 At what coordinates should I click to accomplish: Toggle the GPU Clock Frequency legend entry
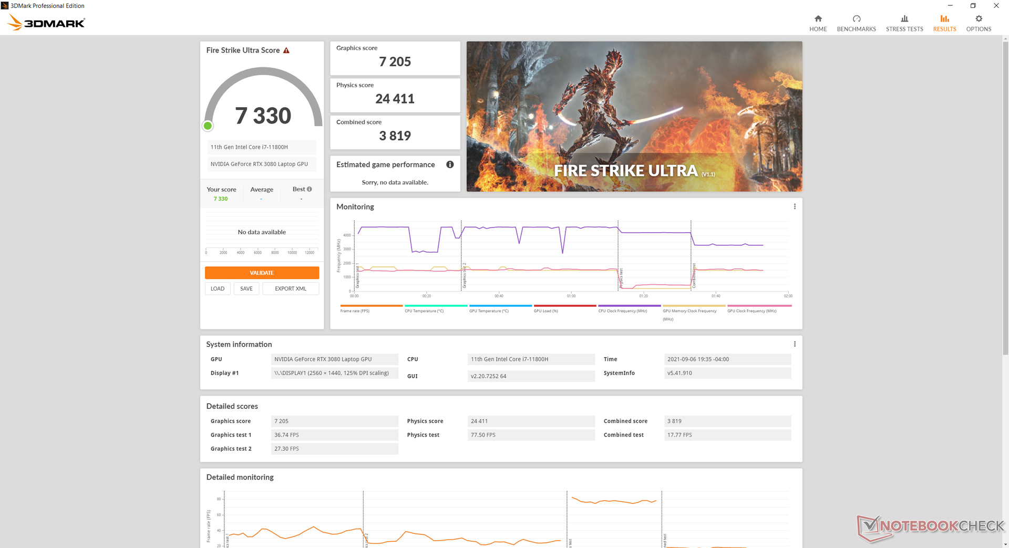pos(759,309)
